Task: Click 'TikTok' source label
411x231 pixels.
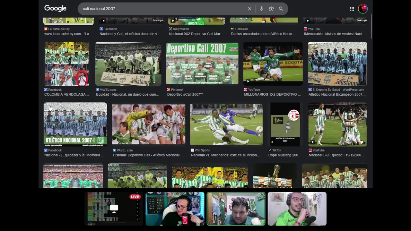Action: tap(275, 150)
